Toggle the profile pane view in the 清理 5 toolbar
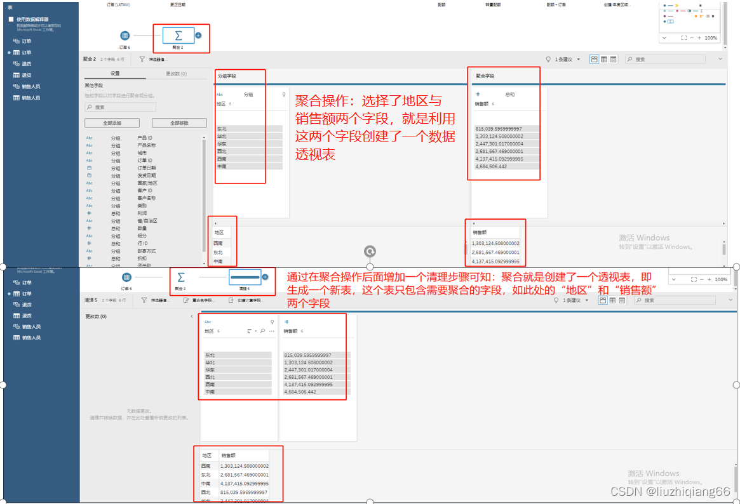Image resolution: width=740 pixels, height=504 pixels. pos(603,300)
